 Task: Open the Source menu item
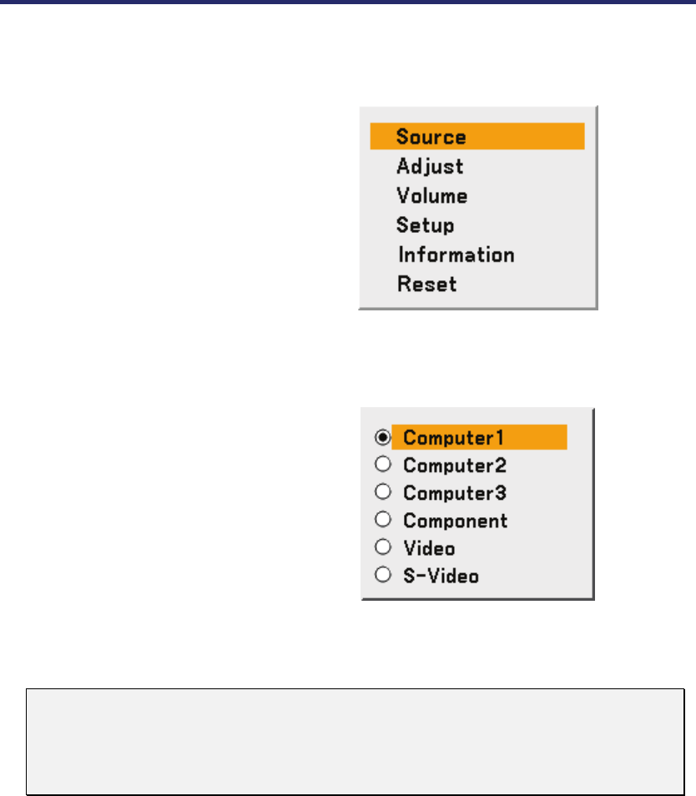pos(431,137)
